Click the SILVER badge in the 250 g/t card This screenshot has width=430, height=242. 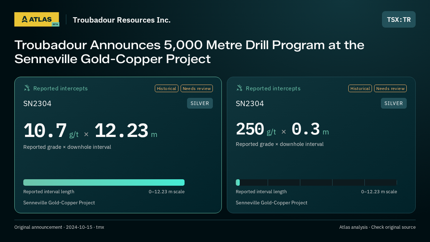pos(394,103)
